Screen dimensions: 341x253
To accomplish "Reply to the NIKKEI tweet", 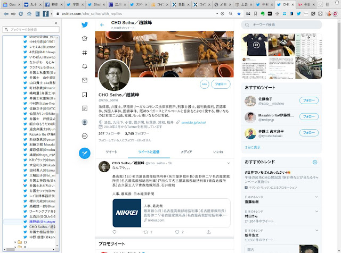I will [115, 232].
